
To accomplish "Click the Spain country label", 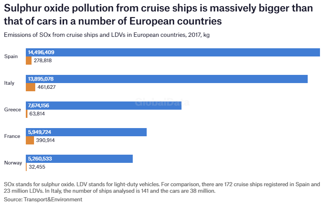I will coord(11,56).
